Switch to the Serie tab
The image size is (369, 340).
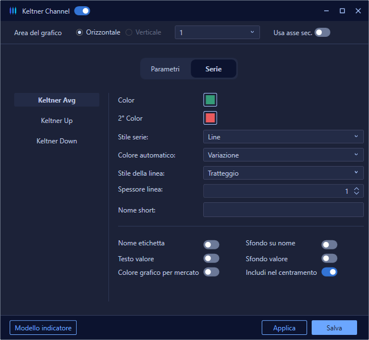click(x=213, y=69)
